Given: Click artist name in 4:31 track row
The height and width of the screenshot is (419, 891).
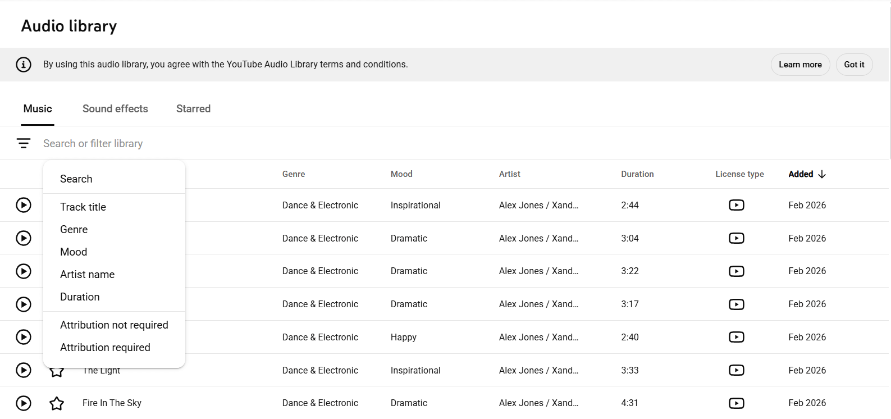Looking at the screenshot, I should 539,403.
